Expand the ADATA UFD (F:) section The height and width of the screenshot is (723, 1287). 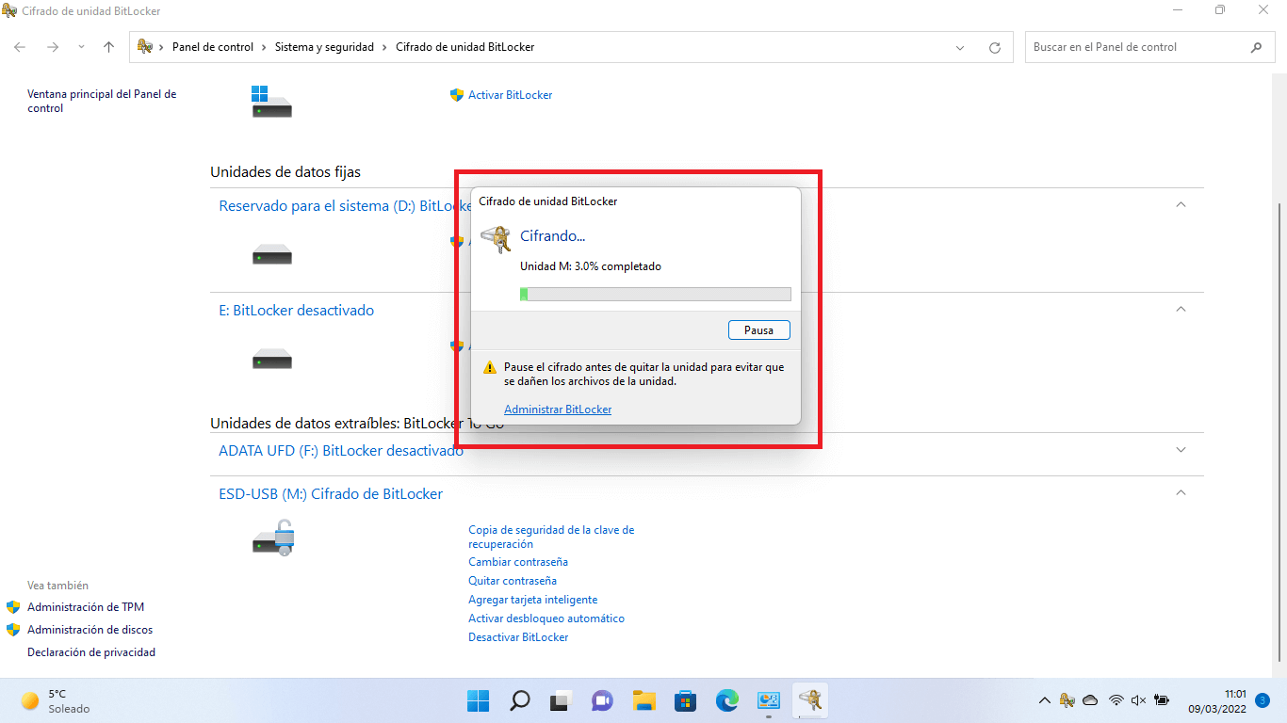pyautogui.click(x=1181, y=450)
